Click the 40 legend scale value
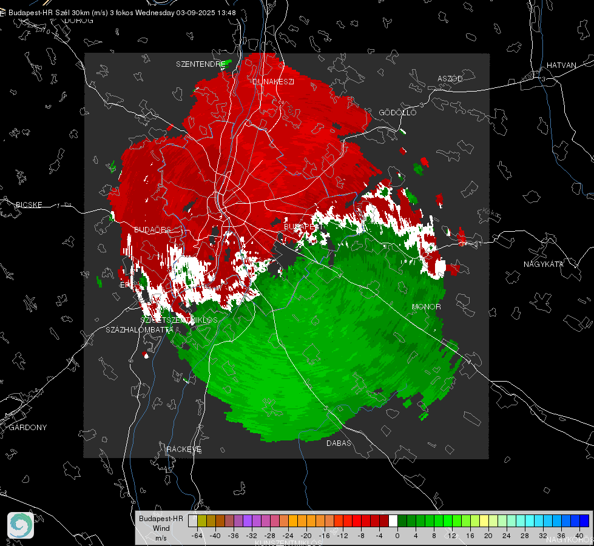Screen dimensions: 594x546 (x=579, y=536)
